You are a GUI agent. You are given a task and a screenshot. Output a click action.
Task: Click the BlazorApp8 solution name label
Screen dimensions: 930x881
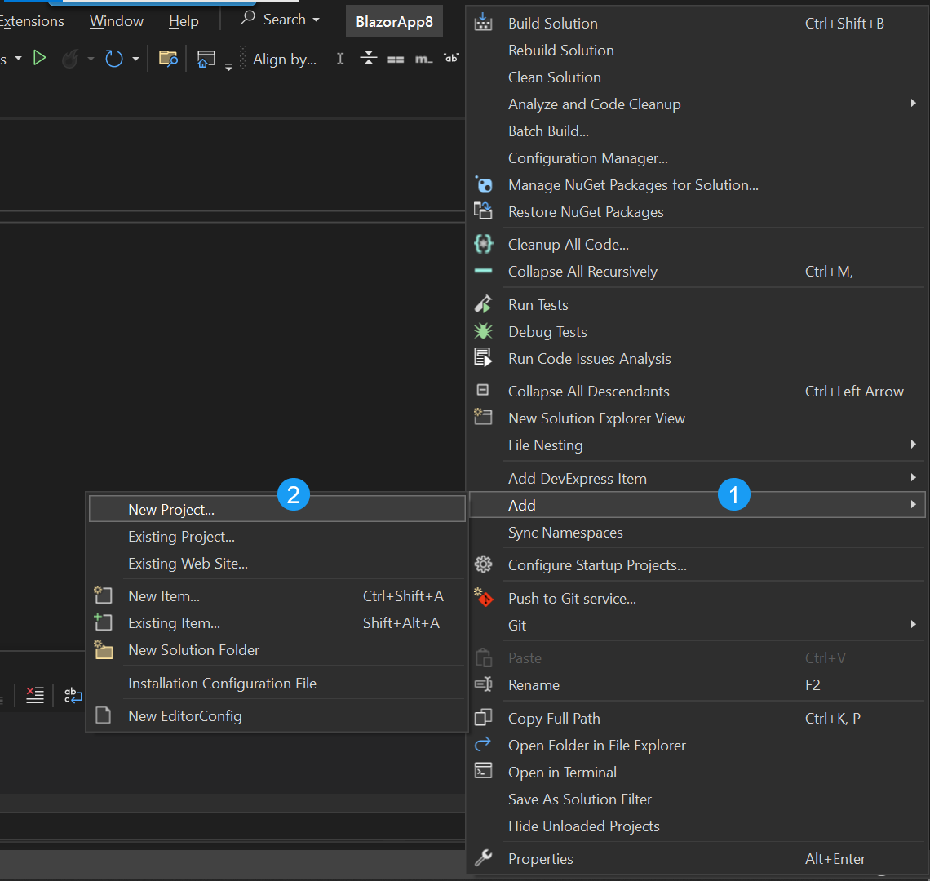pyautogui.click(x=394, y=22)
